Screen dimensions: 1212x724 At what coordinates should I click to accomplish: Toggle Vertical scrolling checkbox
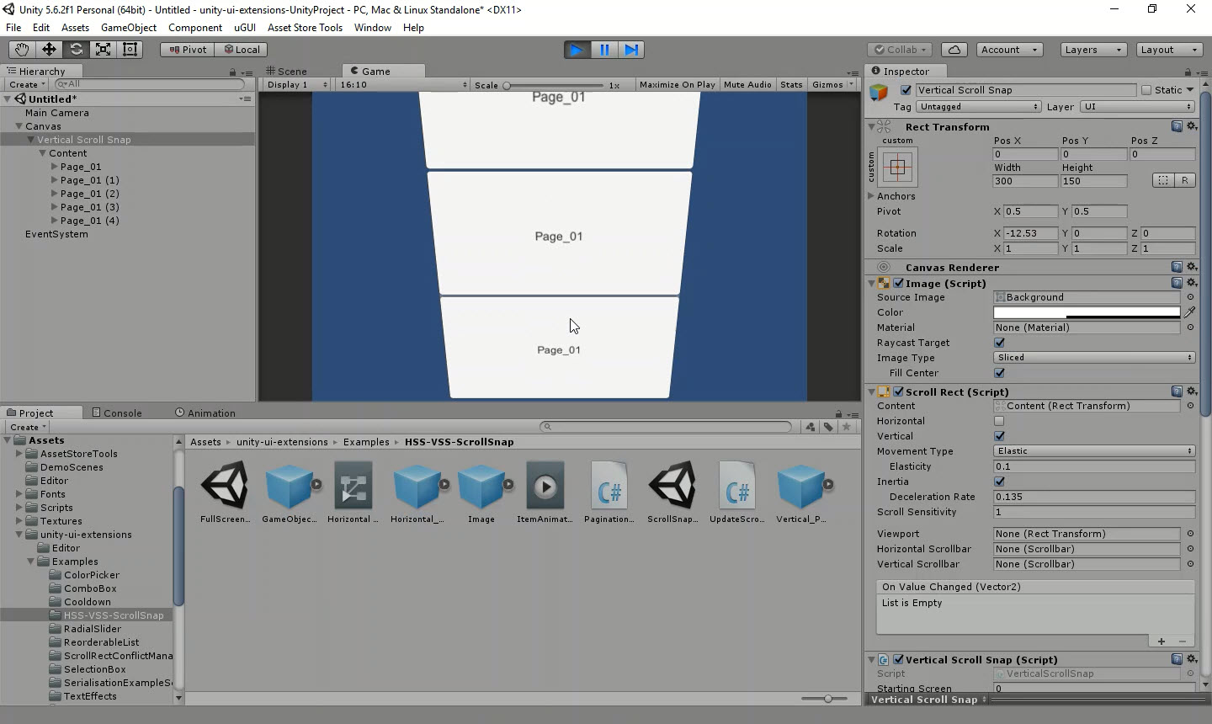(x=999, y=436)
